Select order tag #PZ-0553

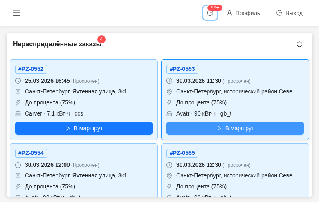point(182,69)
